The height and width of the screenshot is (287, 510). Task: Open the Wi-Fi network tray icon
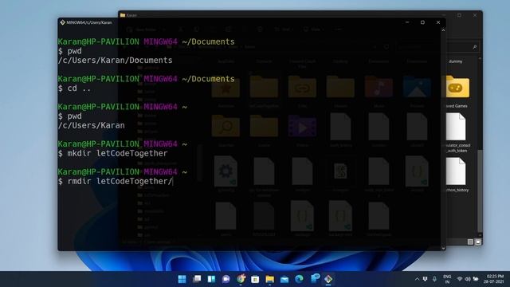click(x=460, y=279)
